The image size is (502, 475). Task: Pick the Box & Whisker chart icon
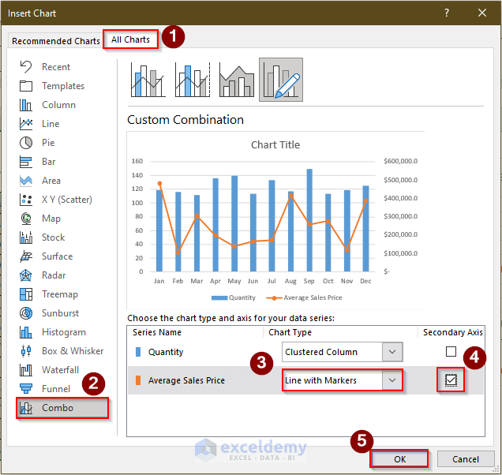pos(26,351)
